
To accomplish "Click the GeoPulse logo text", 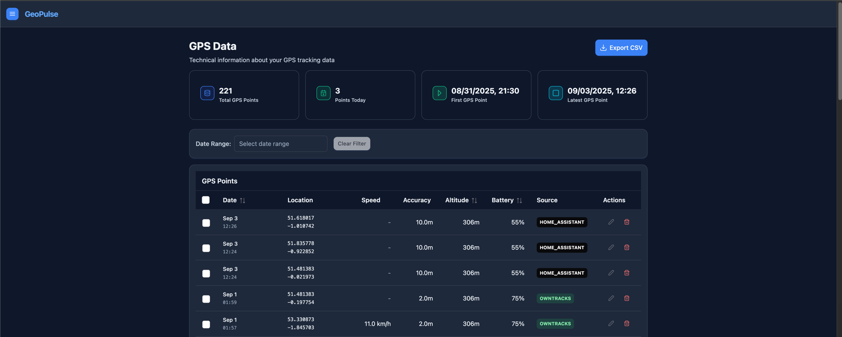I will pos(41,14).
